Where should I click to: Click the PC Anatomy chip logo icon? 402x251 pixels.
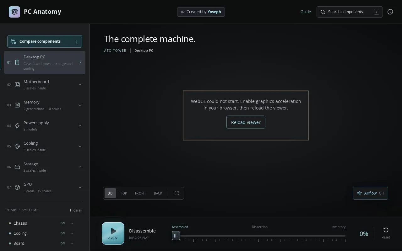tap(14, 12)
